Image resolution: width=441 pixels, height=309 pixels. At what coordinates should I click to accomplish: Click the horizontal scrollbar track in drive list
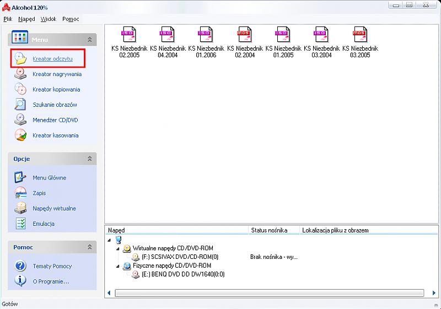(x=270, y=293)
